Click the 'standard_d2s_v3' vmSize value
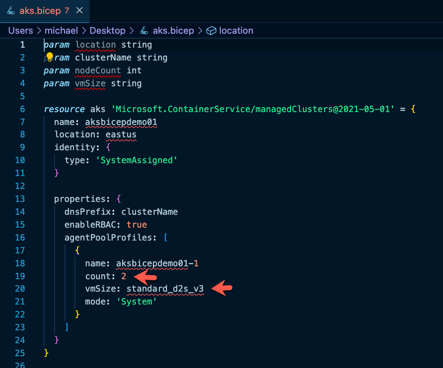Image resolution: width=443 pixels, height=368 pixels. 165,289
